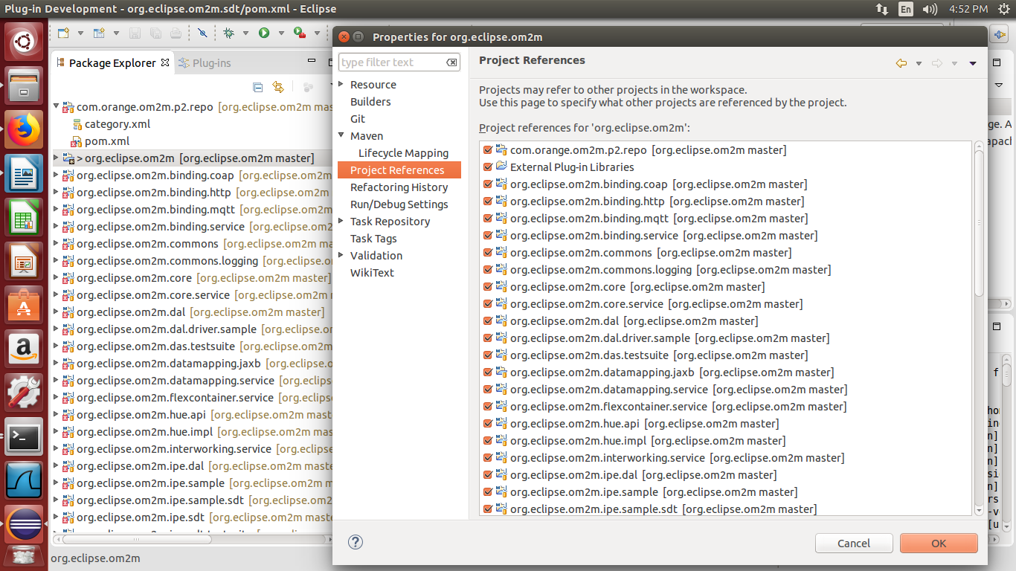Open Firefox from the Ubuntu launcher
This screenshot has height=571, width=1016.
click(25, 131)
